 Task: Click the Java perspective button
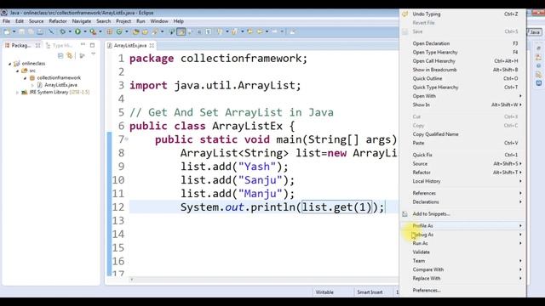(x=535, y=32)
